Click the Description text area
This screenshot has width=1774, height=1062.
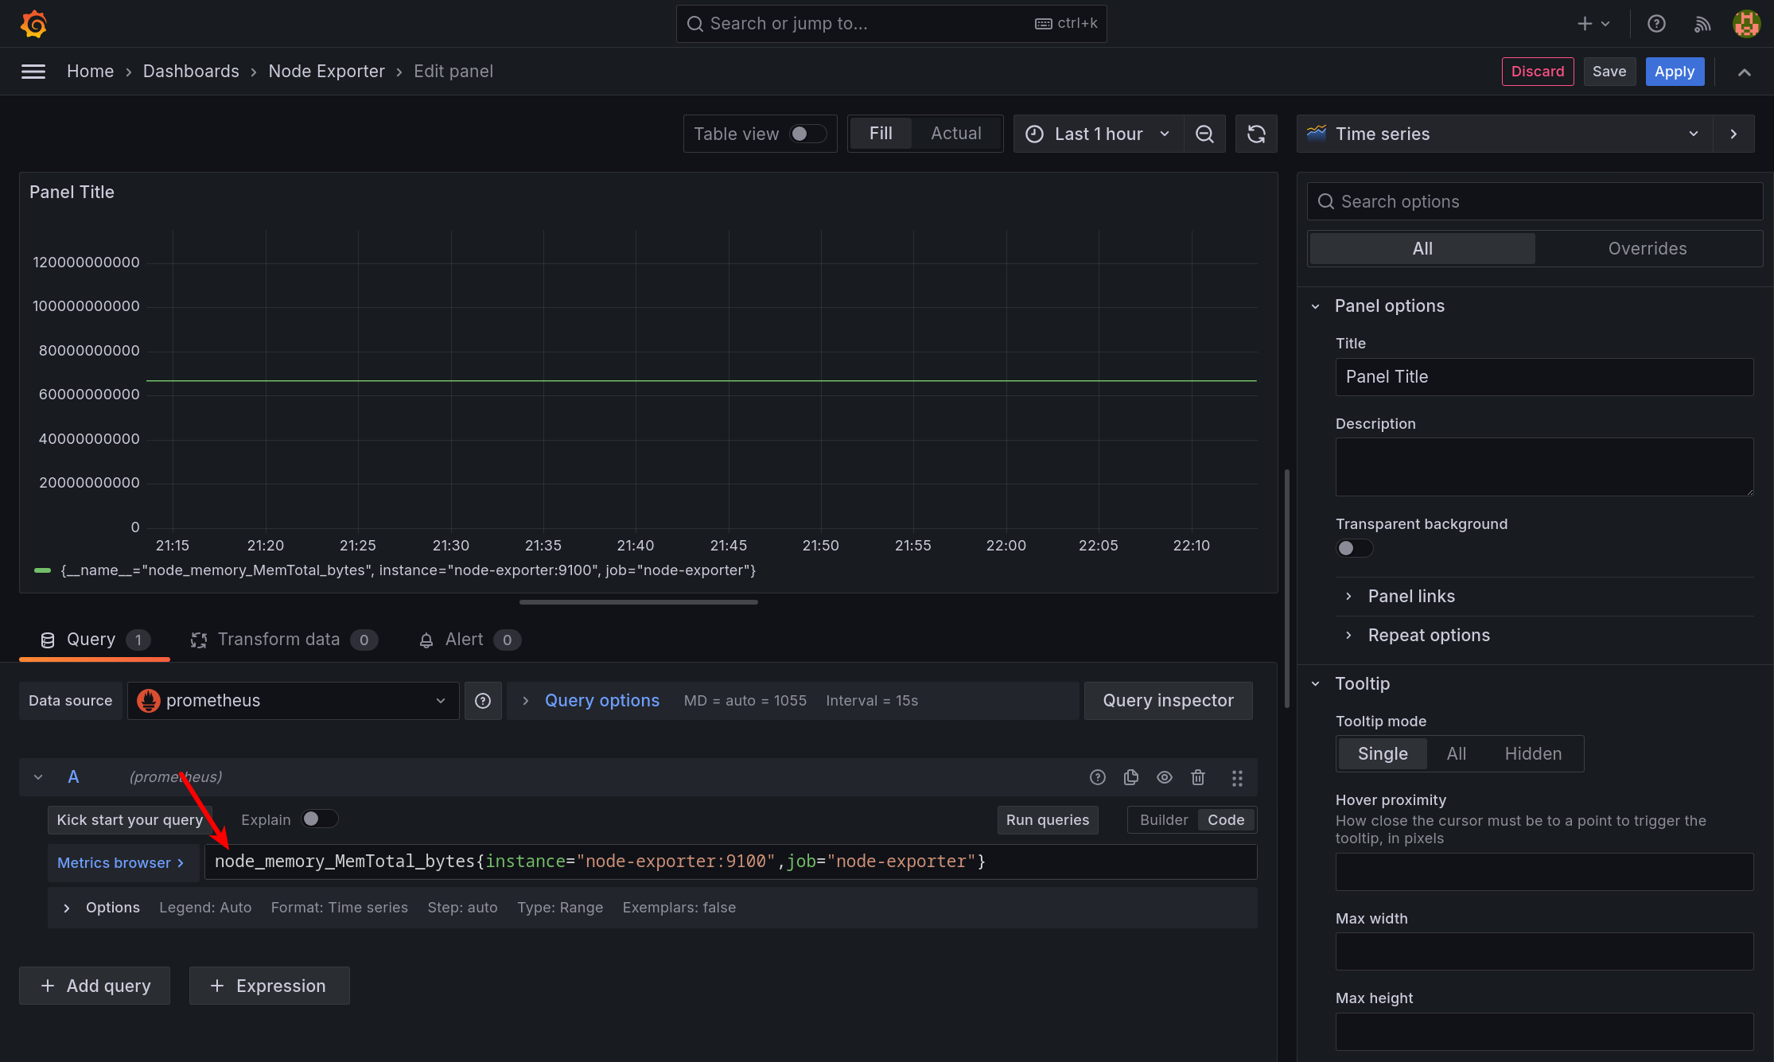click(1544, 467)
